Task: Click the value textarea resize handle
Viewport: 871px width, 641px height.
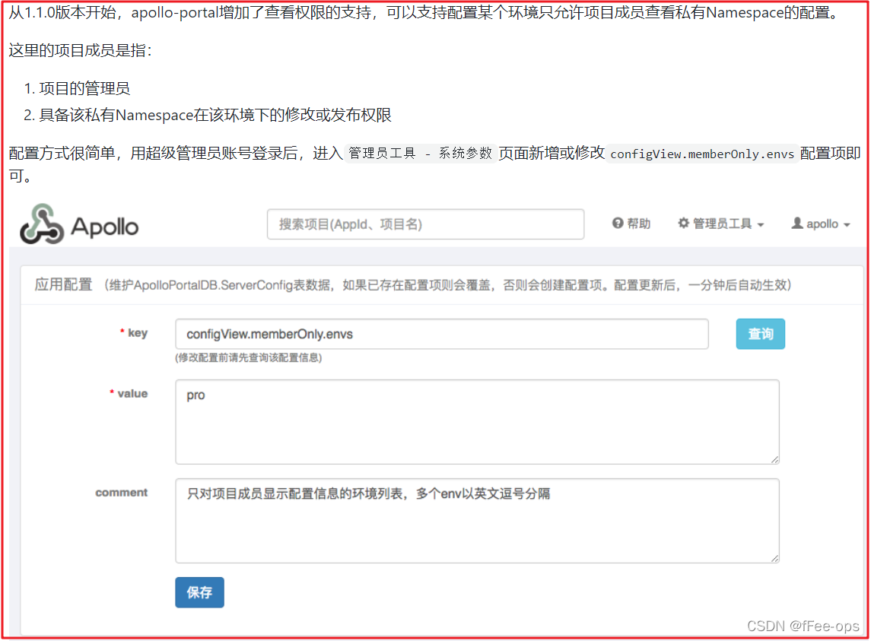Action: (x=775, y=459)
